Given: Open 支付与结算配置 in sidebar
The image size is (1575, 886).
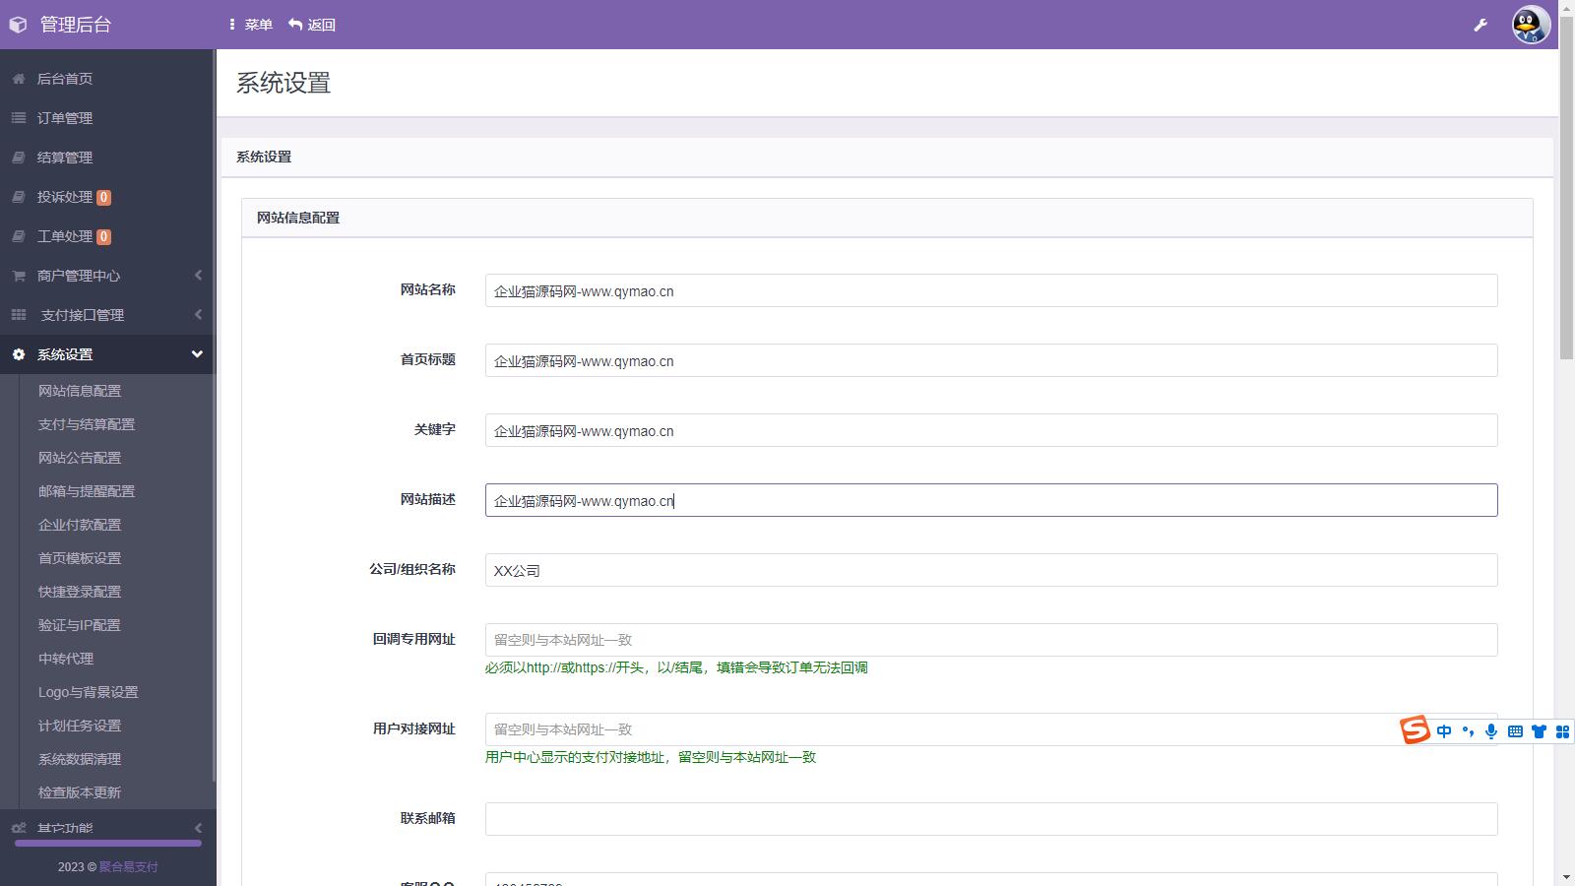Looking at the screenshot, I should pos(87,424).
